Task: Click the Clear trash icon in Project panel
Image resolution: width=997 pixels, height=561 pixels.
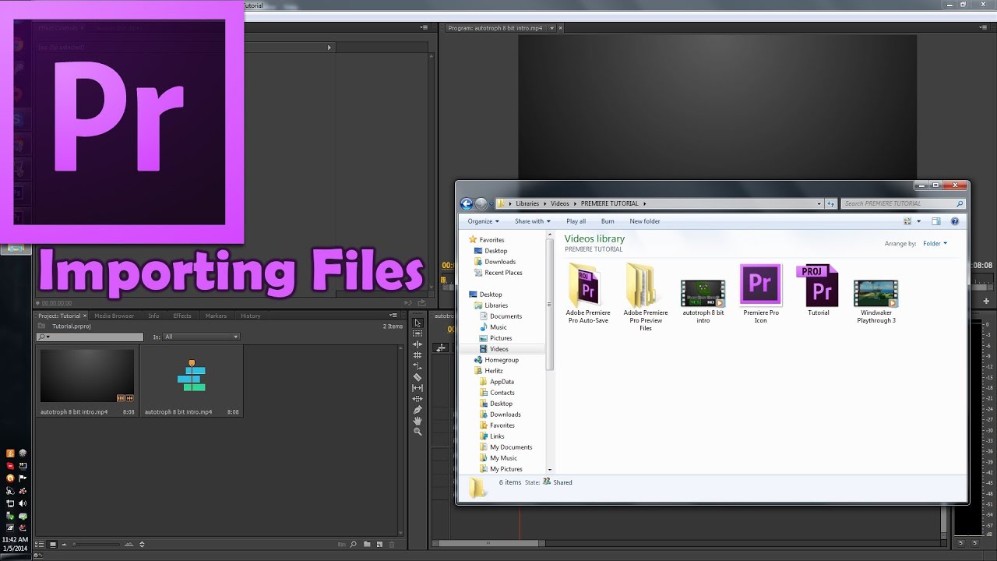Action: tap(392, 545)
